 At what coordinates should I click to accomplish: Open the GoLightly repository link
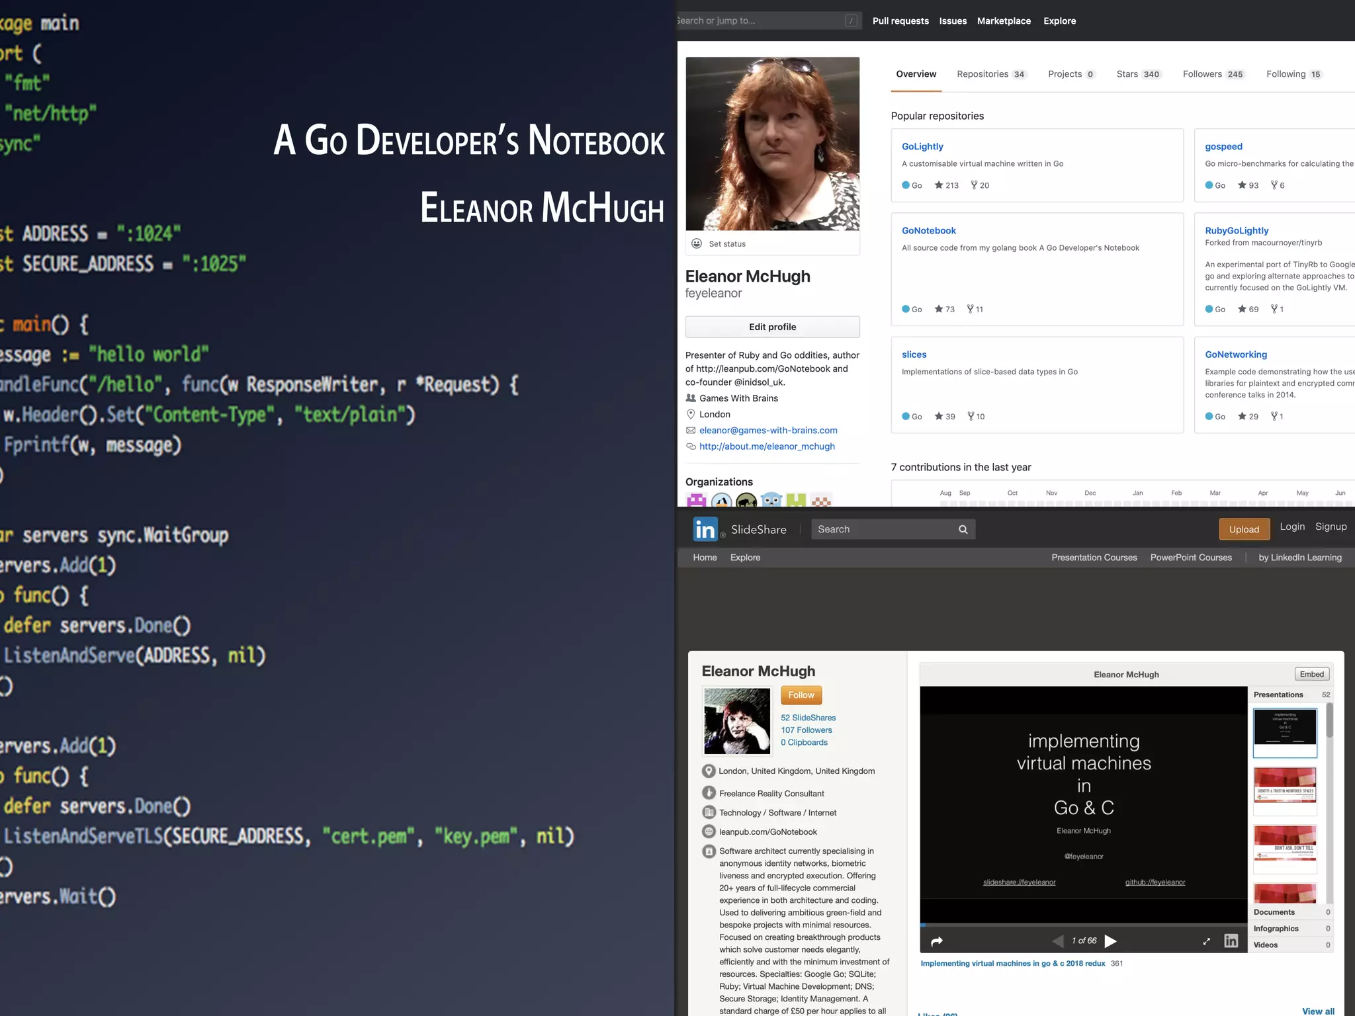(x=922, y=146)
